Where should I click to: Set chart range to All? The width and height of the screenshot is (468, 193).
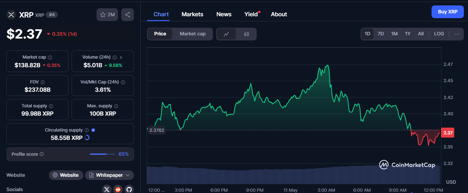point(421,34)
